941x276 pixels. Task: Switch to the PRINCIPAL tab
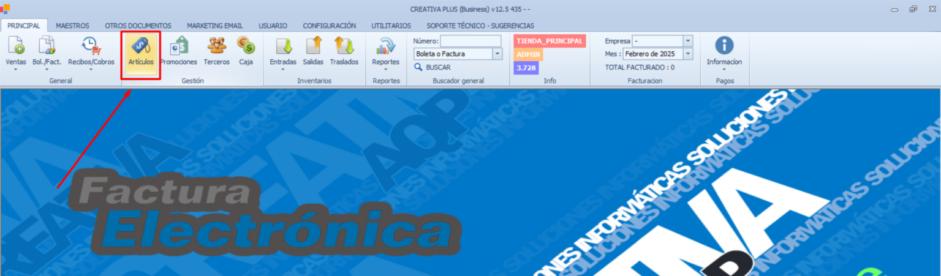[x=24, y=26]
